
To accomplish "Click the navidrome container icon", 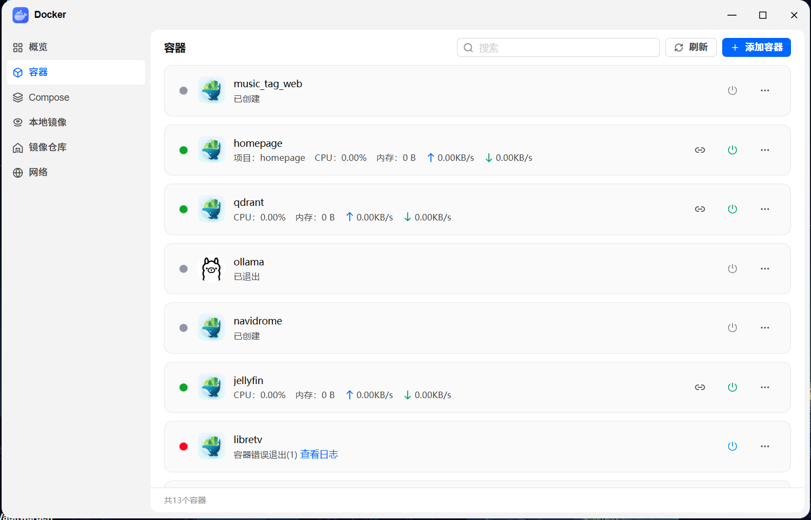I will (211, 327).
